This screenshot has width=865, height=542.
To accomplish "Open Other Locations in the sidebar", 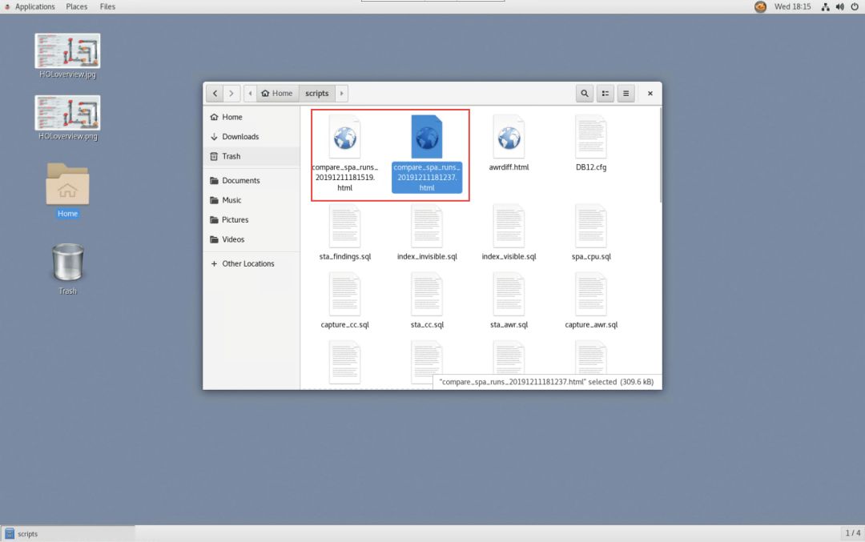I will [251, 263].
